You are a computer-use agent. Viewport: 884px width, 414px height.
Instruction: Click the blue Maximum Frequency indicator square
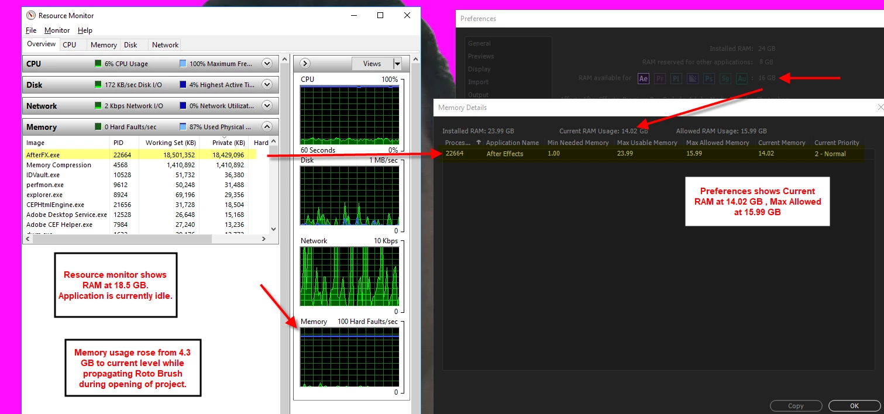(x=183, y=64)
